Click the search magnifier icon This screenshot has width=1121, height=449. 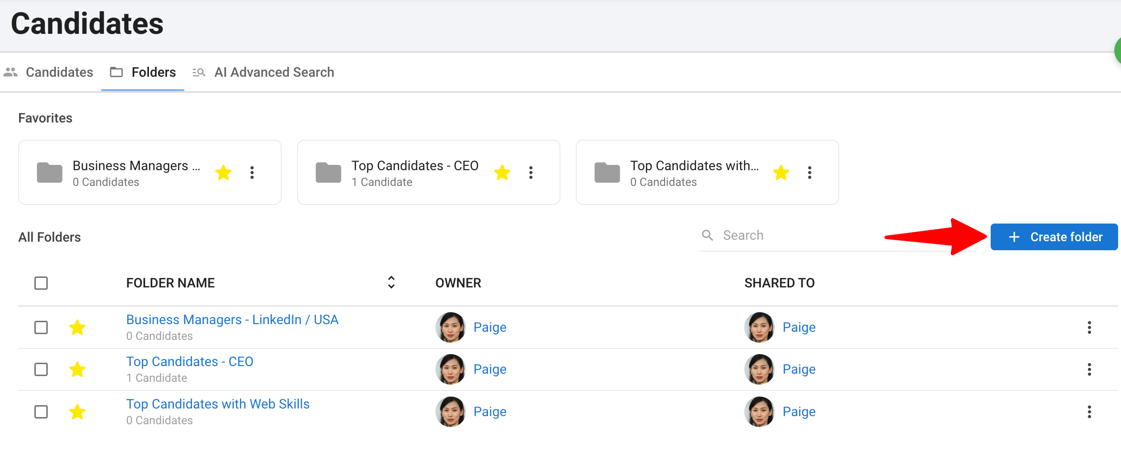(x=708, y=235)
